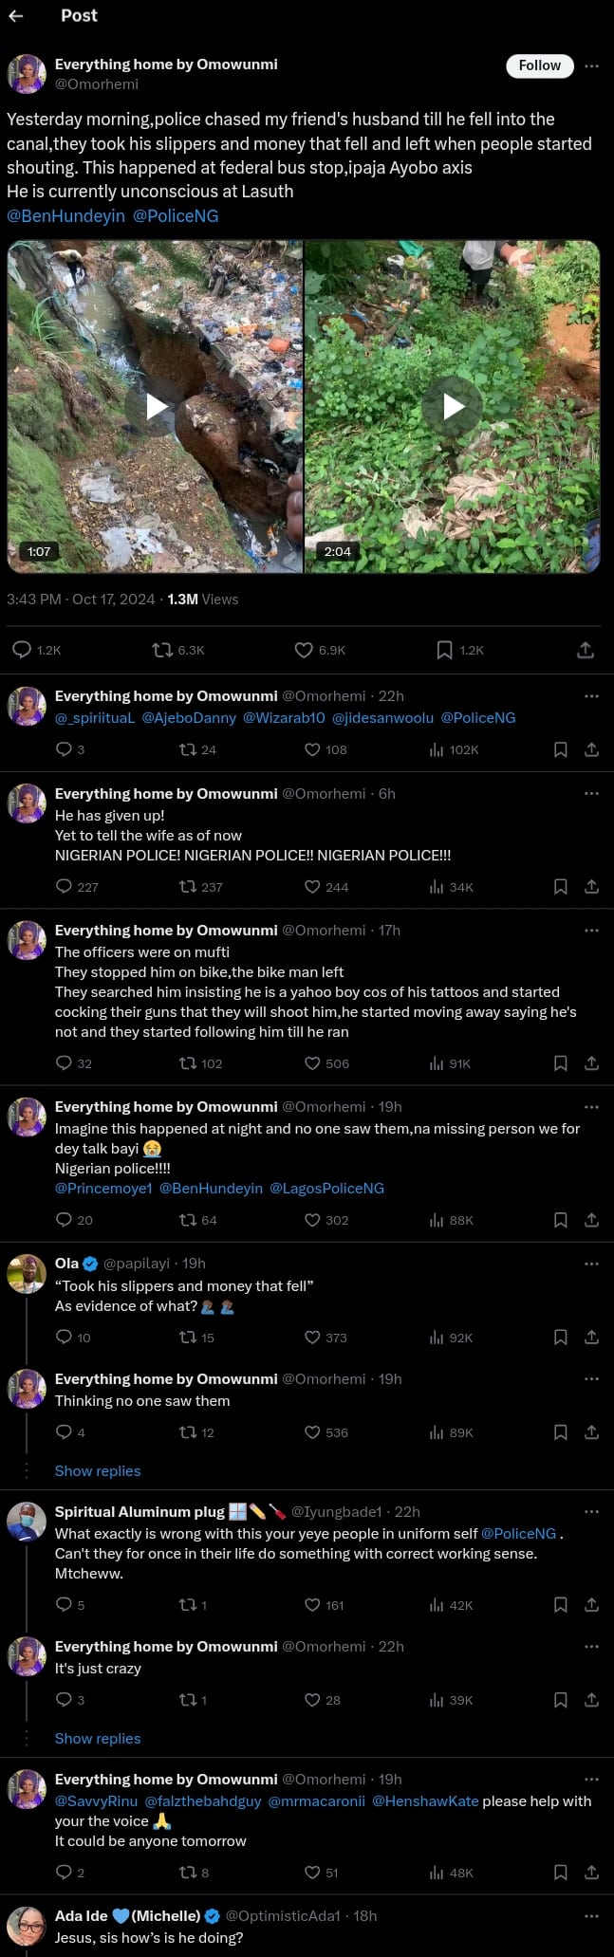
Task: View analytics of 'He has given up!' reply
Action: coord(437,887)
